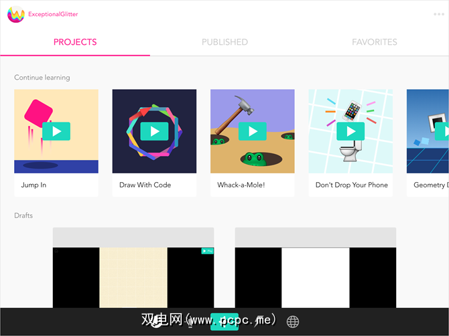The image size is (449, 336).
Task: Play the Whack-a-Mole! tutorial video
Action: tap(253, 131)
